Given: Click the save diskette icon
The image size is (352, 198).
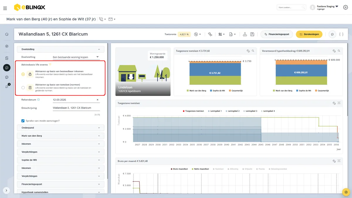Looking at the screenshot, I should coord(252,34).
